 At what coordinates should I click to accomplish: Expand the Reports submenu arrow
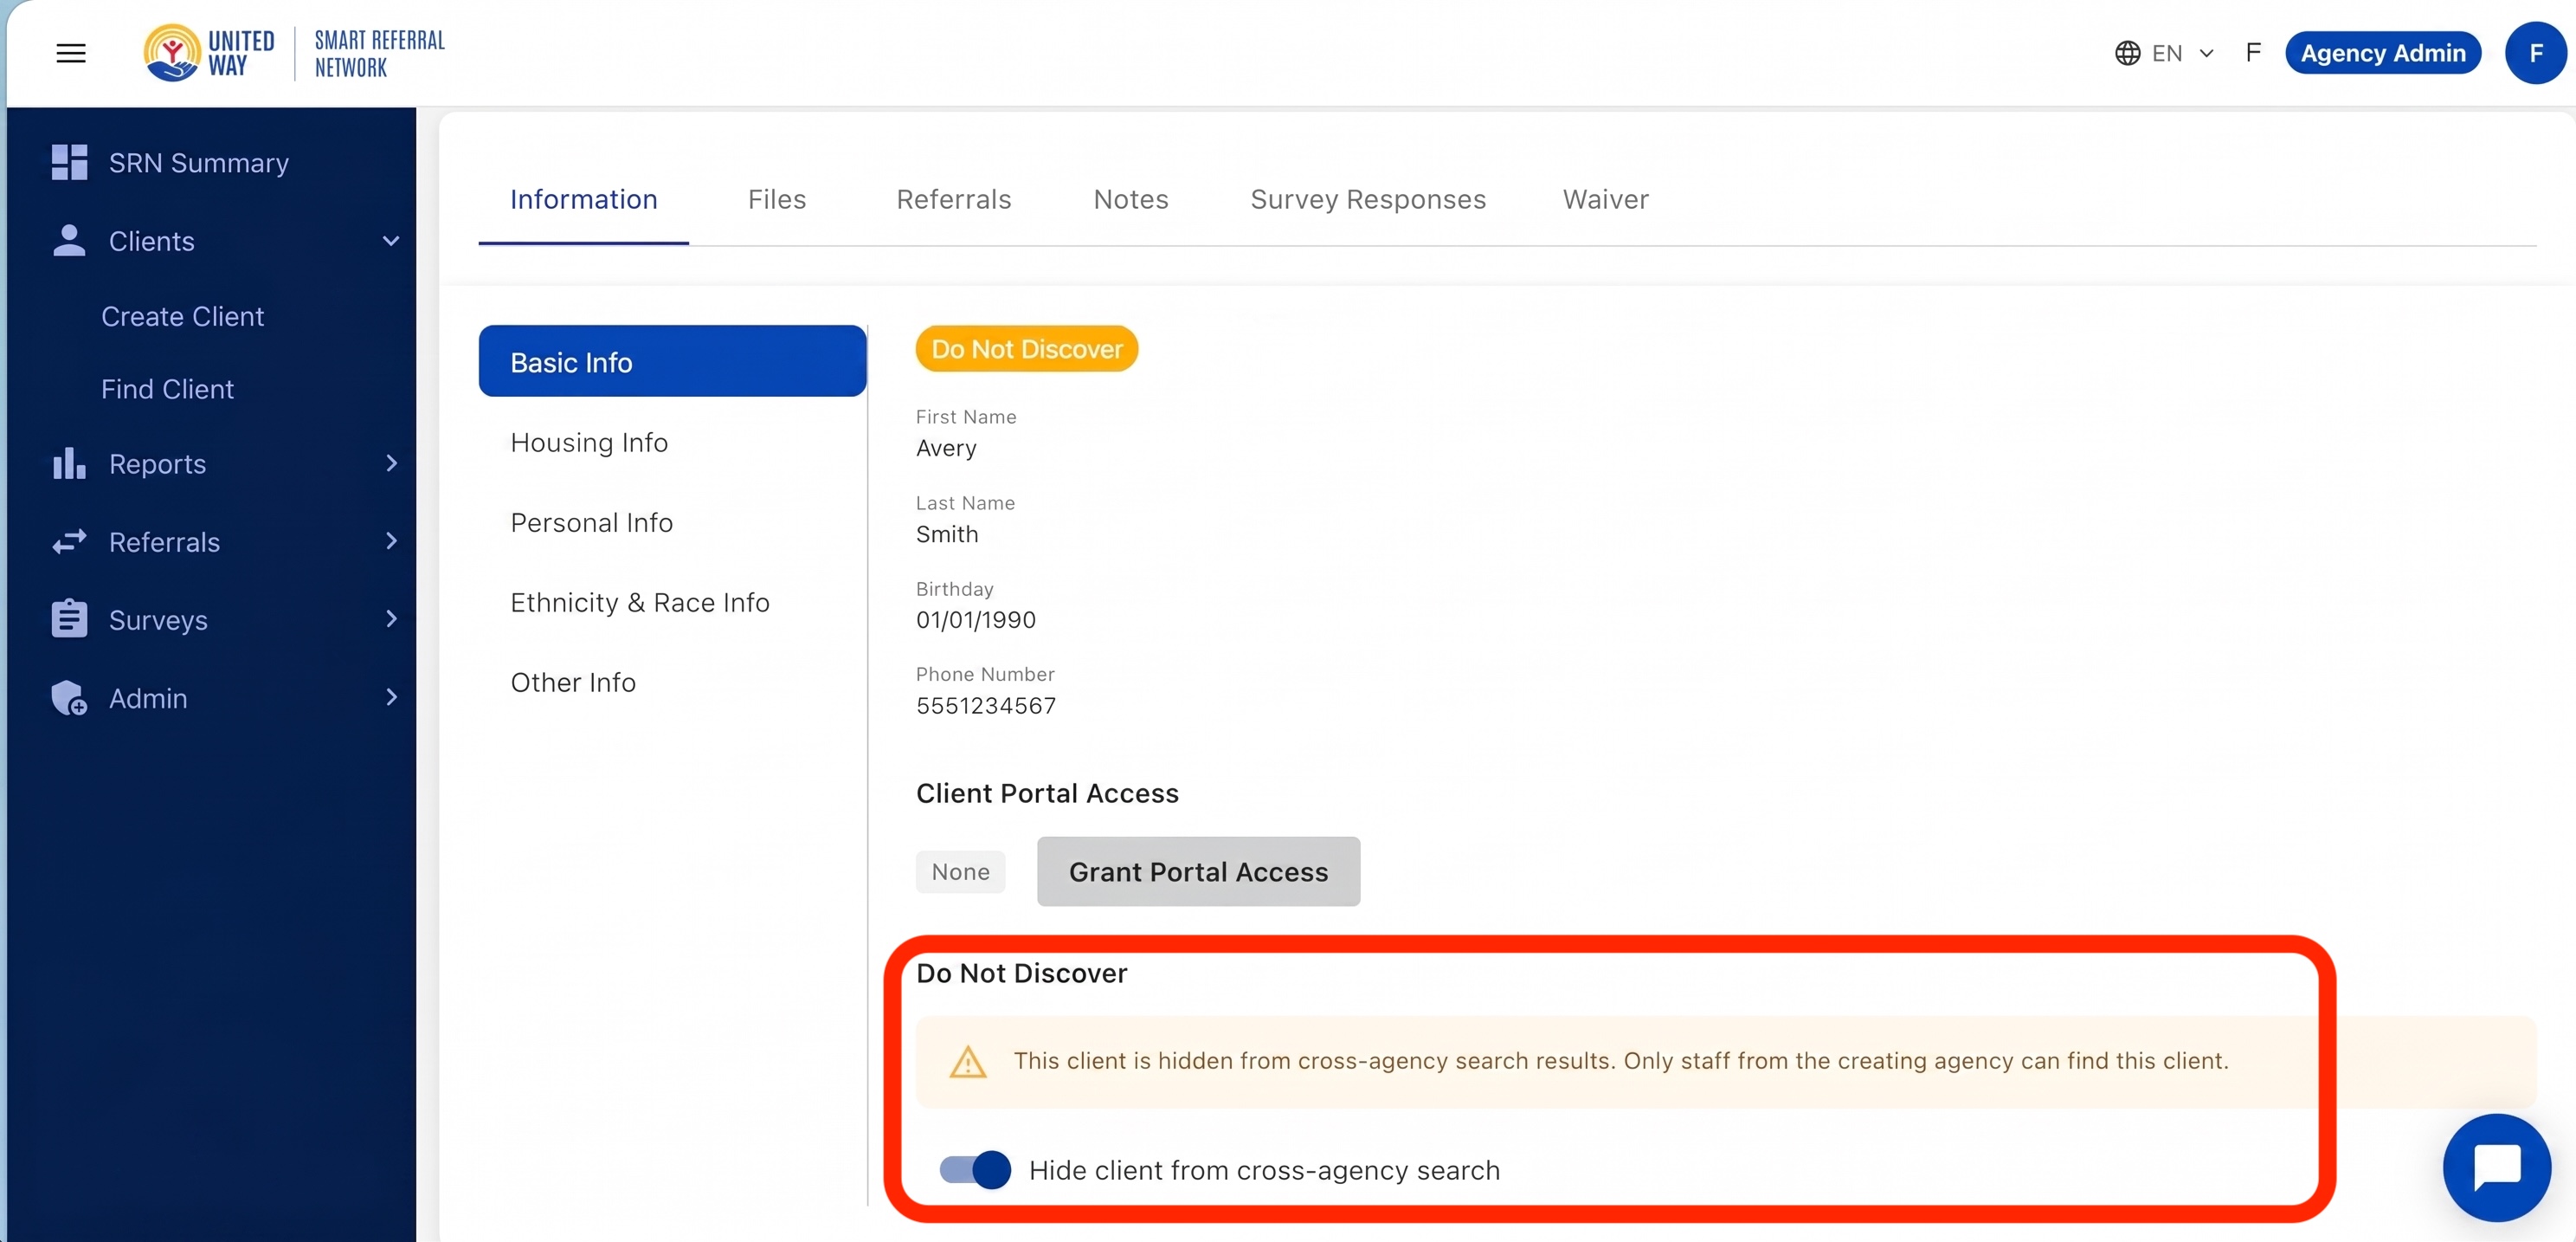pyautogui.click(x=391, y=463)
